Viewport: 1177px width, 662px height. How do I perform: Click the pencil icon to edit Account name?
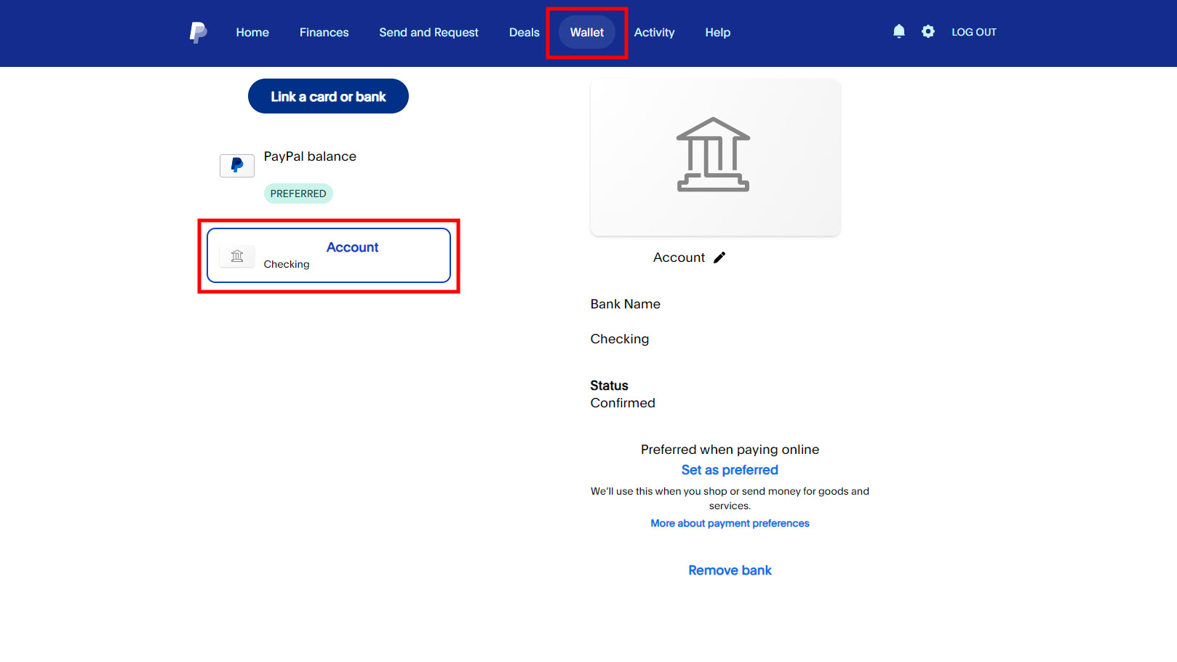pos(719,258)
